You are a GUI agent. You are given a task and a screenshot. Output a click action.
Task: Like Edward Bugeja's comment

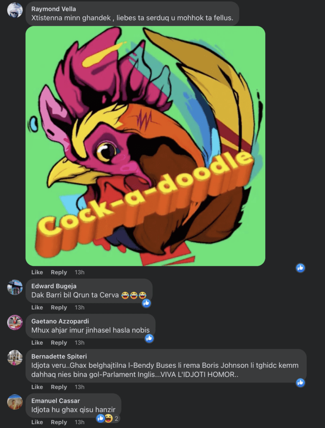point(37,307)
